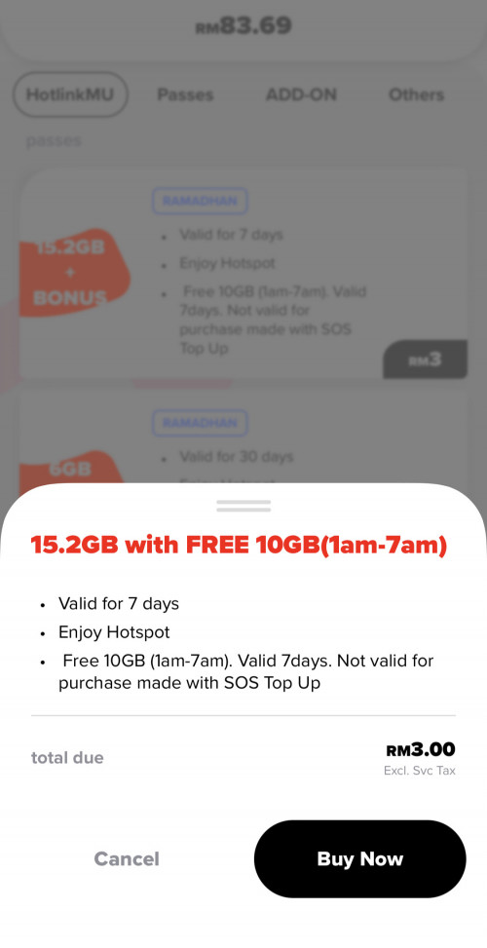Tap the dimmed Valid for 30 days pass card

coord(243,436)
